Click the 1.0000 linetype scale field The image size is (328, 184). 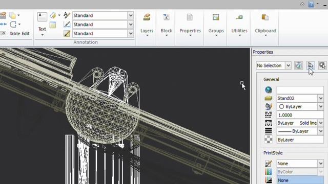tap(300, 115)
